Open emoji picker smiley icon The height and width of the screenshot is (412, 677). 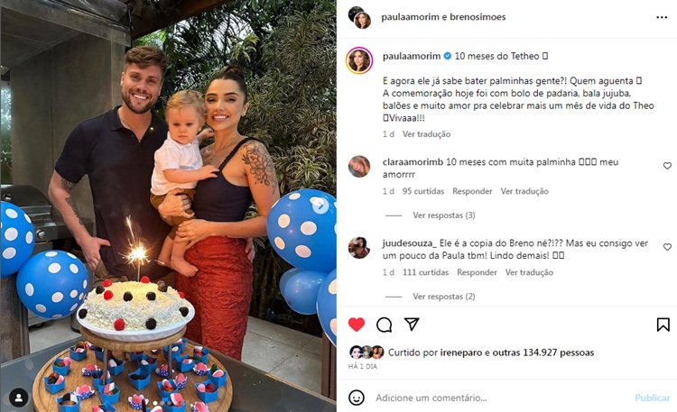pyautogui.click(x=357, y=398)
